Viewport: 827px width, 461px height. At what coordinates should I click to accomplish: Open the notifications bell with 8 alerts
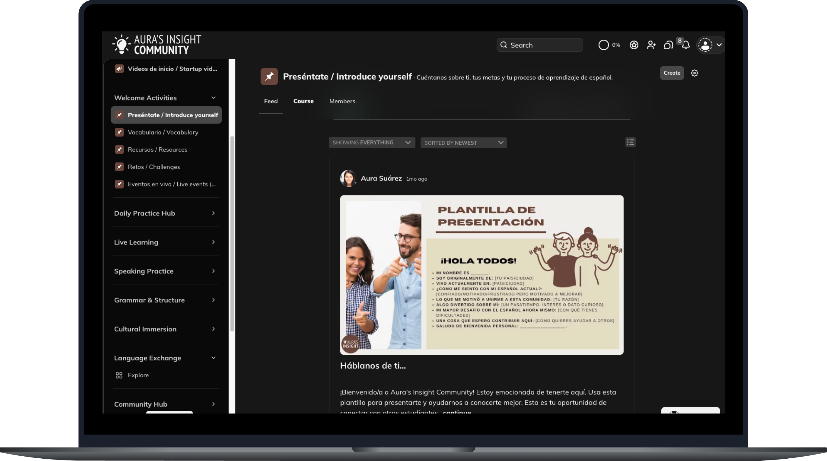[x=686, y=45]
